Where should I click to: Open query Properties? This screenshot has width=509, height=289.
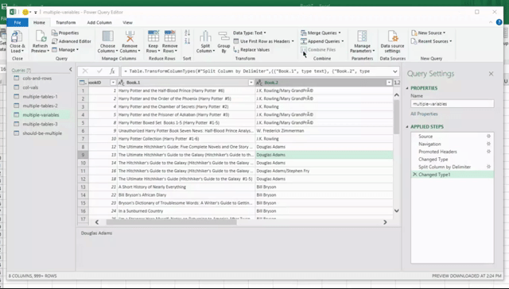coord(65,33)
